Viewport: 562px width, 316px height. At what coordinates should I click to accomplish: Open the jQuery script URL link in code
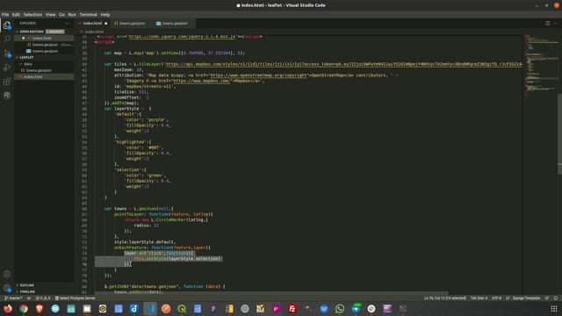182,37
